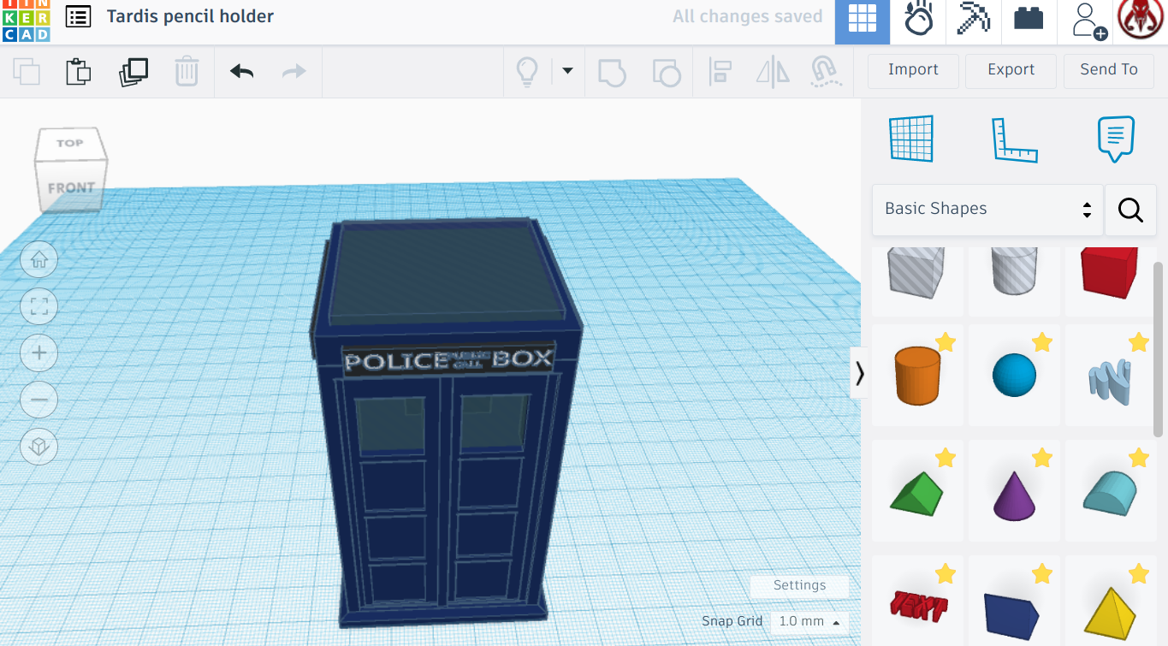Switch to the 3D design grid view

(862, 21)
